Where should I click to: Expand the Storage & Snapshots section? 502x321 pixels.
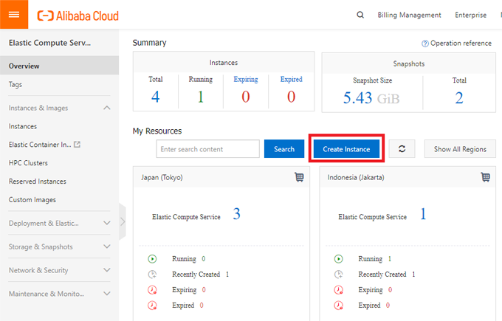point(107,246)
